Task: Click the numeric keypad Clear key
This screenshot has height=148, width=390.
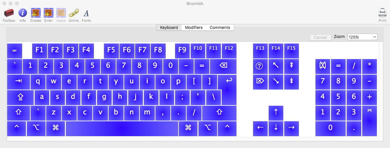Action: pos(323,66)
